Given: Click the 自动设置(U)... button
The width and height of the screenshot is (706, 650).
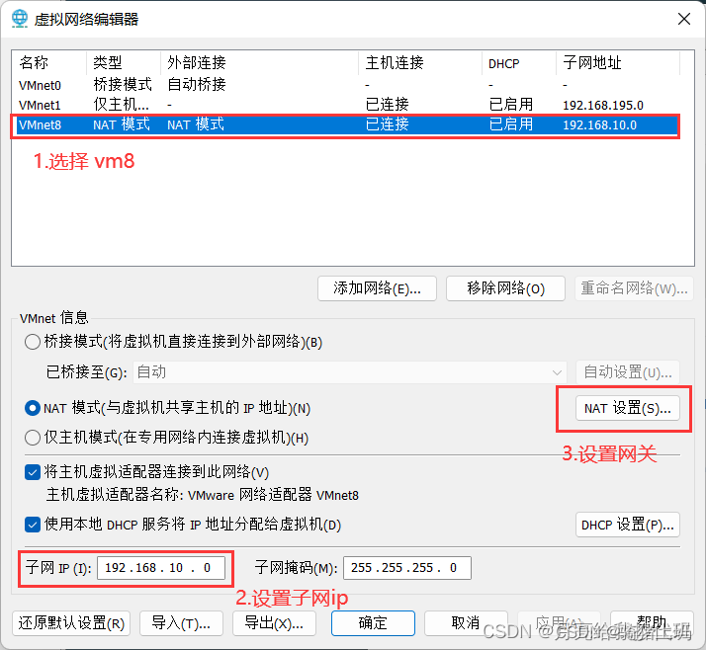Looking at the screenshot, I should pos(628,372).
